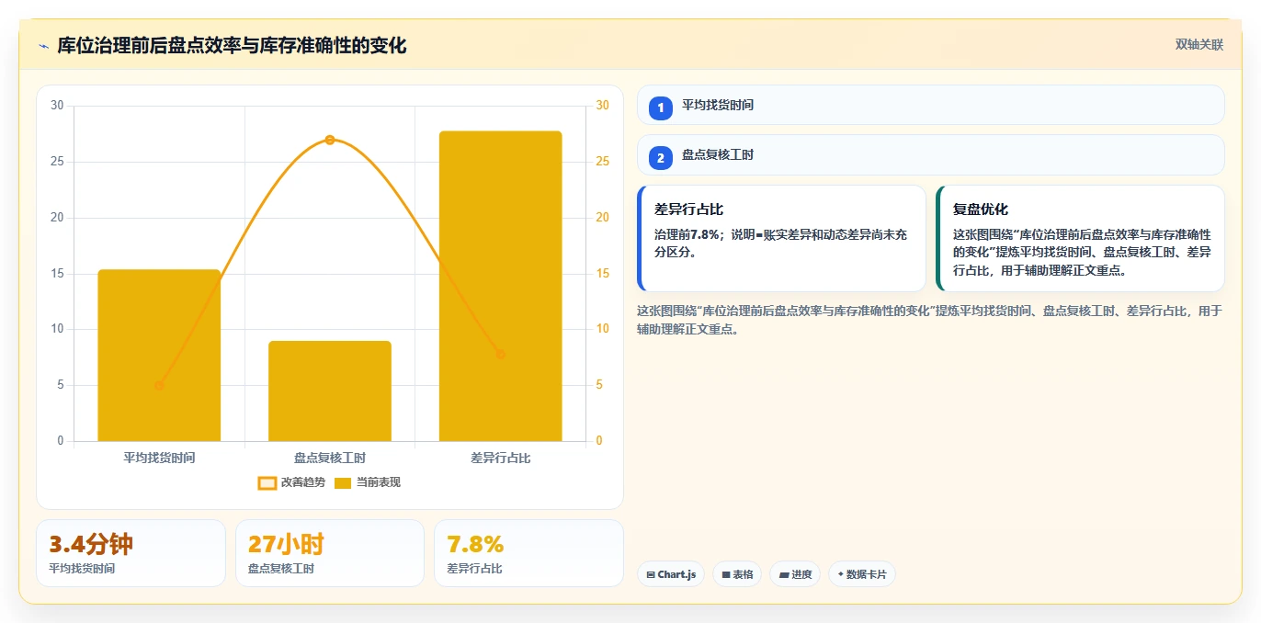
Task: Click the Chart.js tag
Action: [671, 574]
